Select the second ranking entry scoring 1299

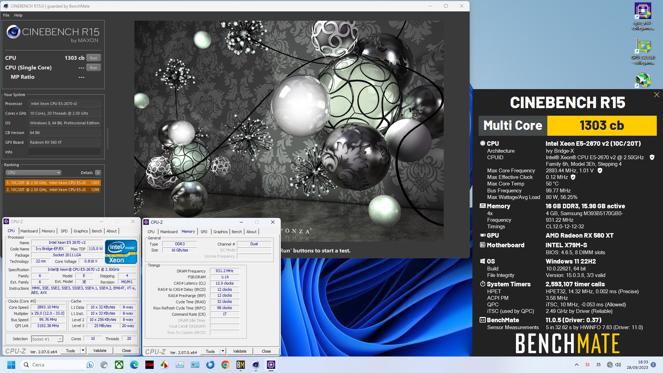tap(53, 190)
